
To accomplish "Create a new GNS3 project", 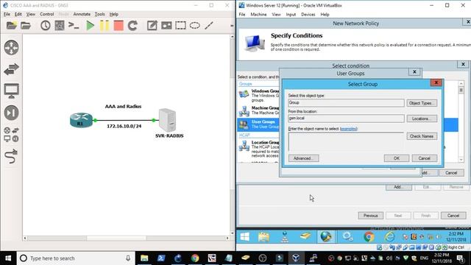I will pyautogui.click(x=12, y=26).
